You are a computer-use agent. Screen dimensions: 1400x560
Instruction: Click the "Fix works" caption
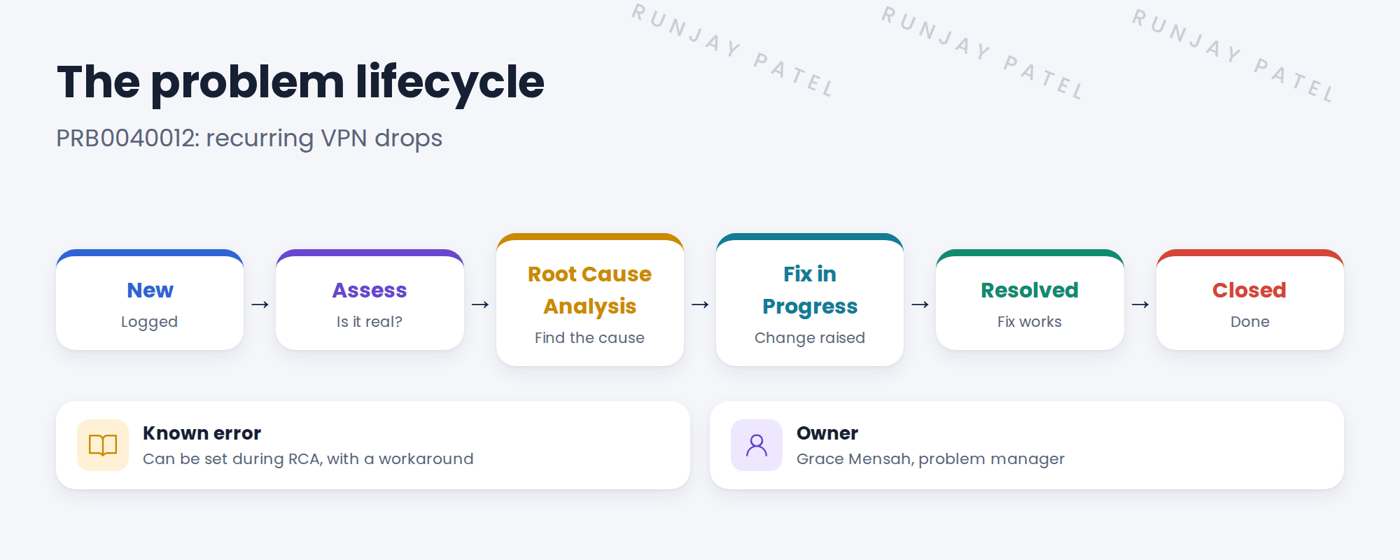click(1030, 322)
